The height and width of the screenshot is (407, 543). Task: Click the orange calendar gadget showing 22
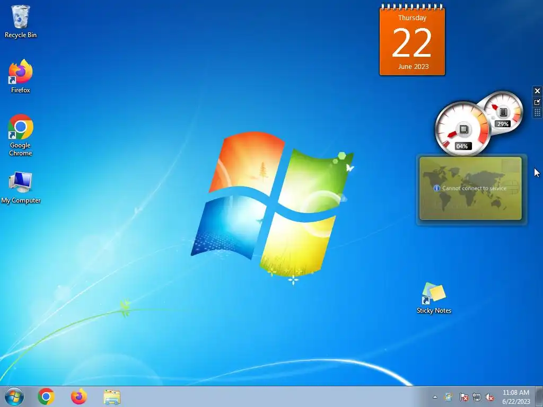click(x=412, y=40)
